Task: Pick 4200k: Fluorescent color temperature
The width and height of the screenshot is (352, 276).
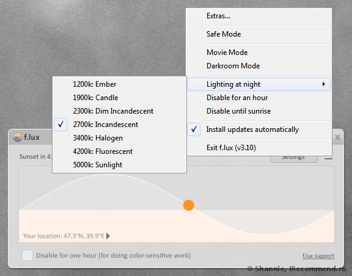Action: coord(119,151)
